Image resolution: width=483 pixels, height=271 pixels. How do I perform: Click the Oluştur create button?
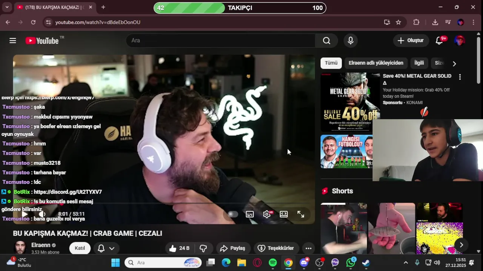click(411, 41)
